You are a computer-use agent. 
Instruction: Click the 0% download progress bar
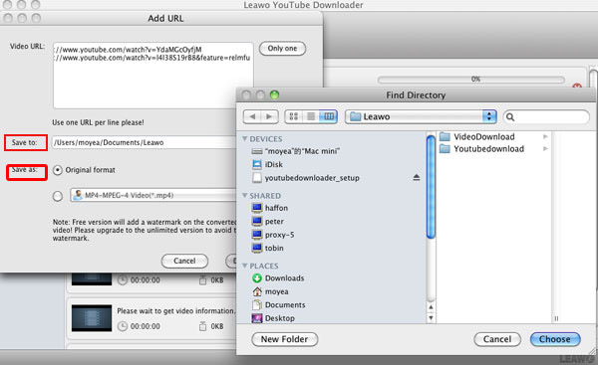click(x=471, y=80)
